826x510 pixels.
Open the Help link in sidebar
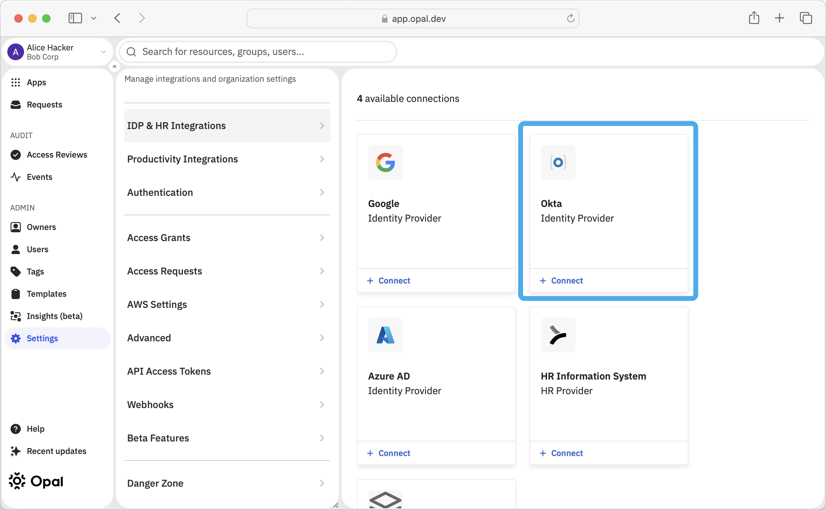click(x=57, y=429)
